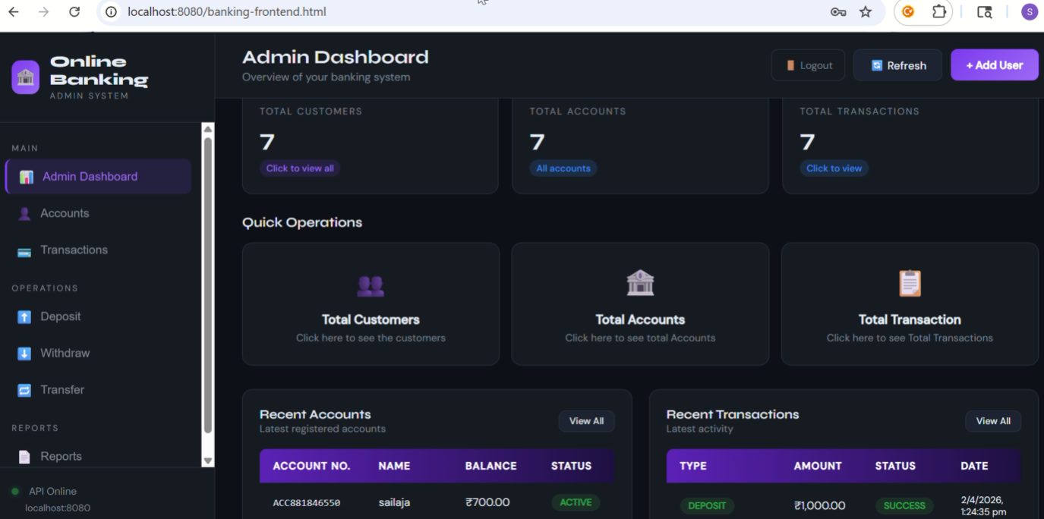Click the browser address bar URL
Viewport: 1044px width, 519px height.
(227, 12)
